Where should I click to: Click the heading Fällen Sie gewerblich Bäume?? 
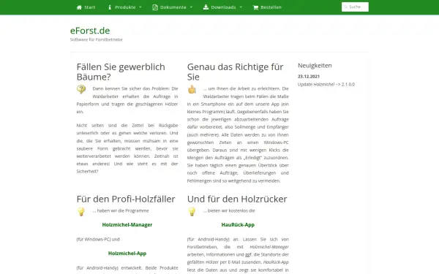[x=121, y=72]
